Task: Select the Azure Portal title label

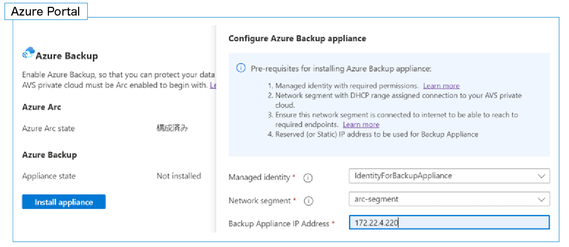Action: (x=46, y=12)
